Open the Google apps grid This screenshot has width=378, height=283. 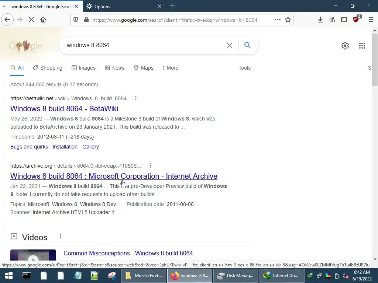[x=362, y=46]
